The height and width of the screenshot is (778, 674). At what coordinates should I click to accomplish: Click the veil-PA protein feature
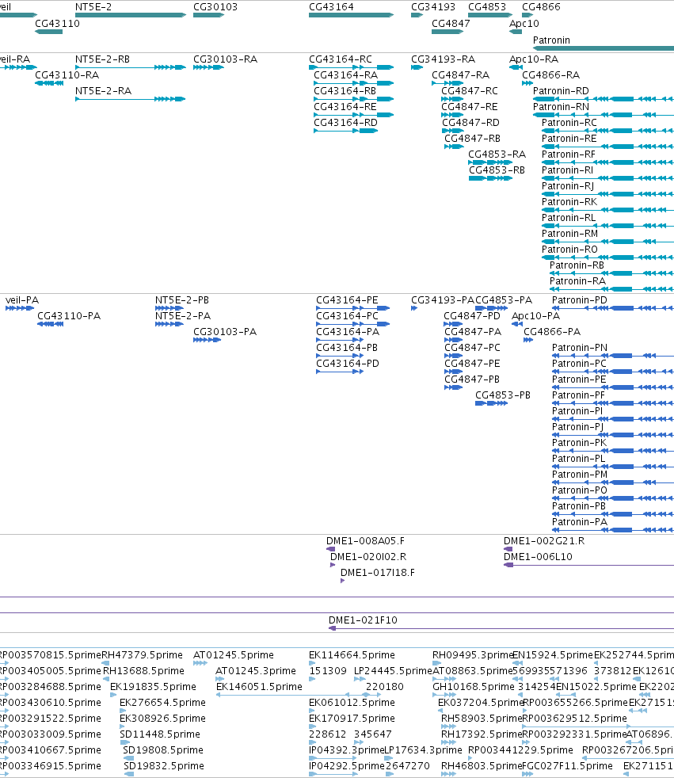pyautogui.click(x=20, y=309)
